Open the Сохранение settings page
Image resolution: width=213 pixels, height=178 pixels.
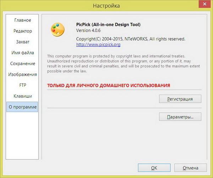point(23,64)
